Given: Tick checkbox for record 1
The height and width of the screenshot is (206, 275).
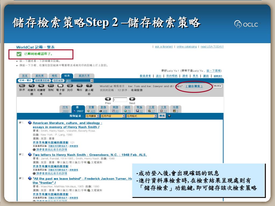Looking at the screenshot, I should [20, 123].
